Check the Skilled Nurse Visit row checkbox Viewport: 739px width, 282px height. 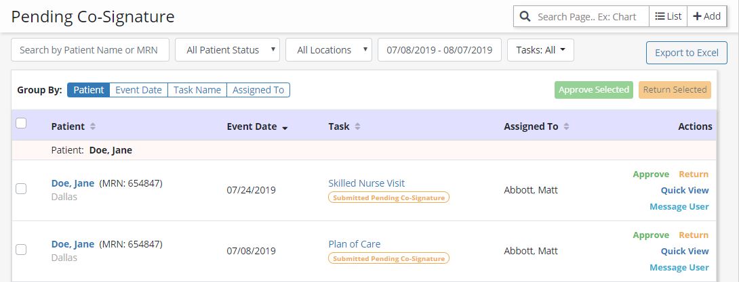(21, 189)
